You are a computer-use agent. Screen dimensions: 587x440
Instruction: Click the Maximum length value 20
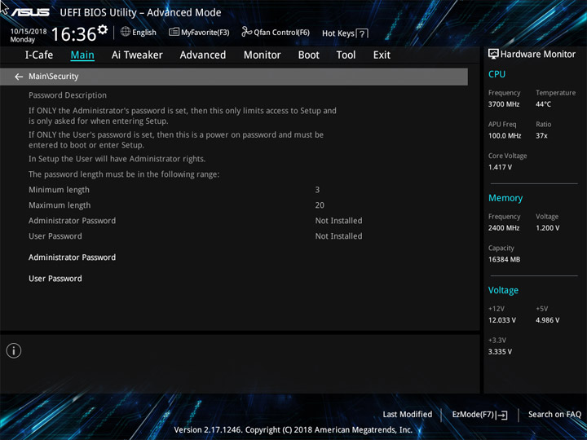click(320, 205)
